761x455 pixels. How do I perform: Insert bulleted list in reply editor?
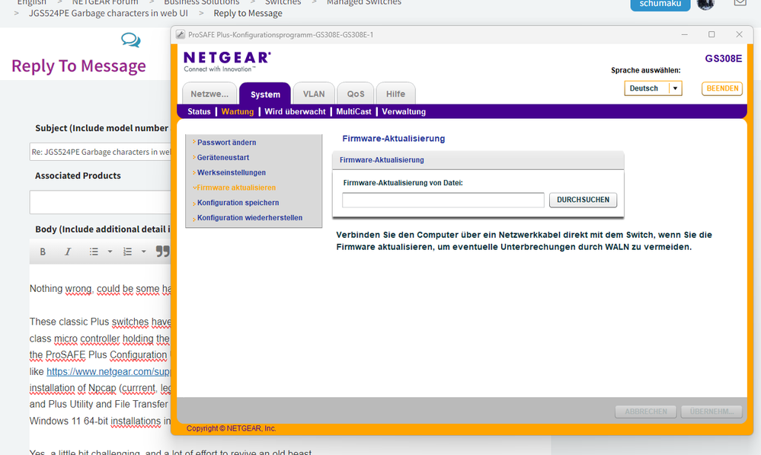click(x=94, y=252)
